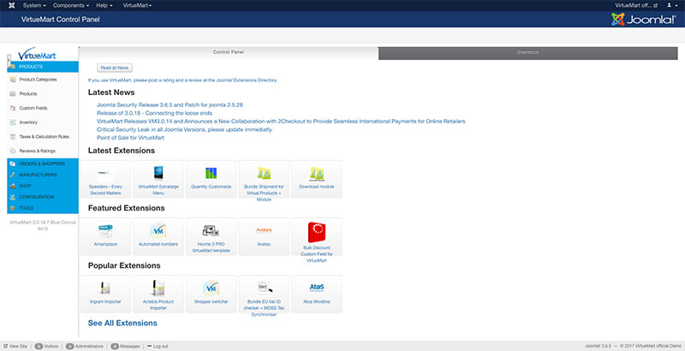This screenshot has height=351, width=685.
Task: Click the VirtueMart sidebar logo
Action: coord(37,54)
